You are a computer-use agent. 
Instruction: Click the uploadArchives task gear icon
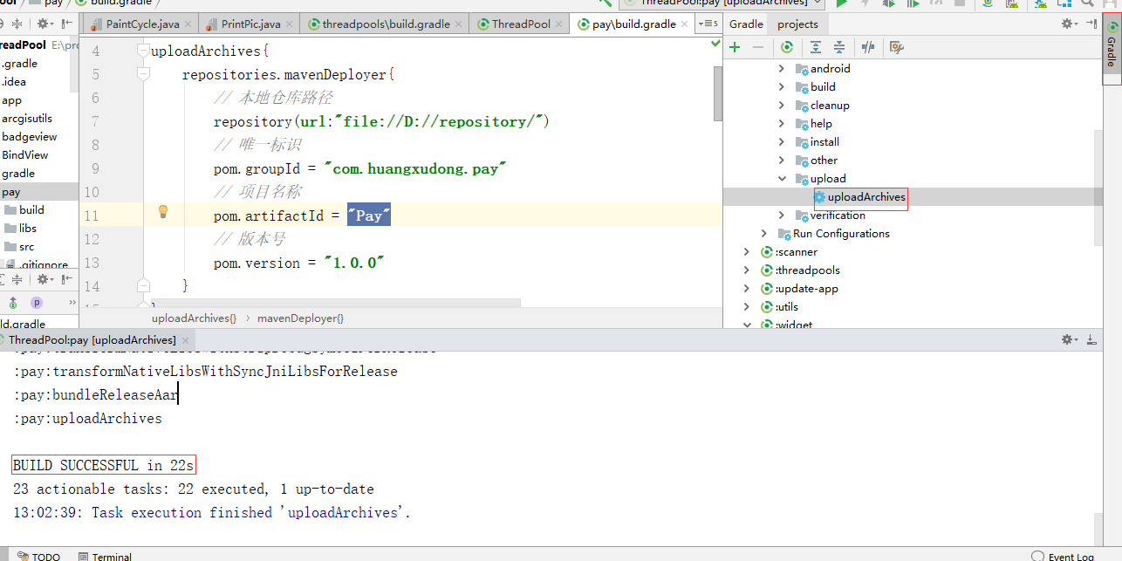pyautogui.click(x=819, y=197)
